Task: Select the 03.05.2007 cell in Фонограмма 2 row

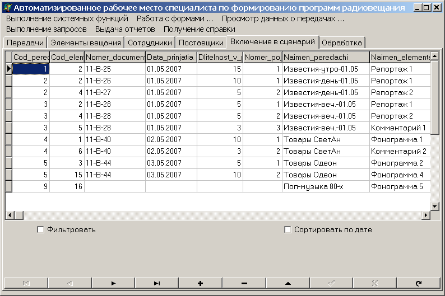Action: [x=171, y=163]
